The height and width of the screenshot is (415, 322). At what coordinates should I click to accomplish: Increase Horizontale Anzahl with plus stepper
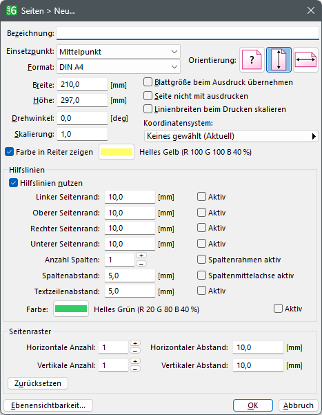click(x=135, y=343)
